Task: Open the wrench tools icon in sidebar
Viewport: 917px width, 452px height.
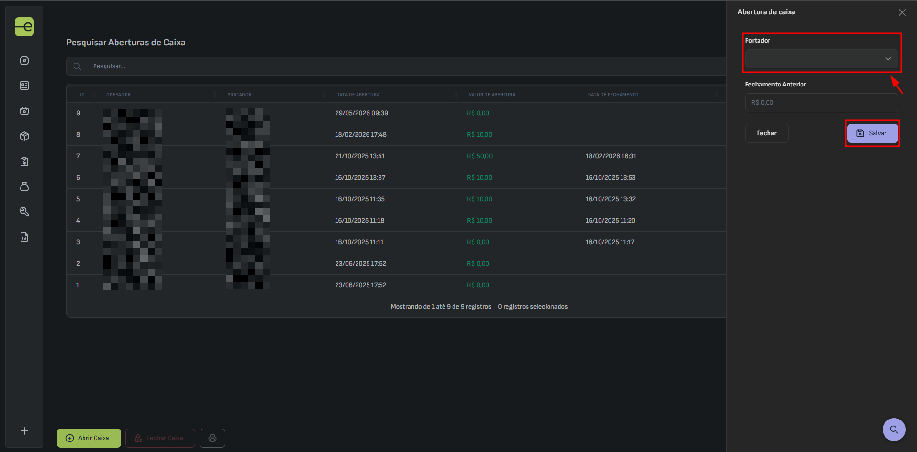Action: pyautogui.click(x=24, y=212)
